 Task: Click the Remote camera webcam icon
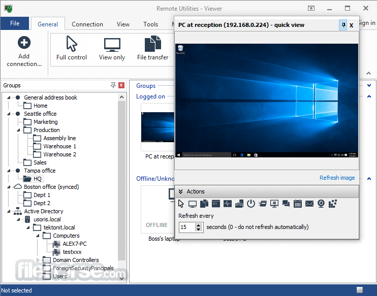point(321,204)
